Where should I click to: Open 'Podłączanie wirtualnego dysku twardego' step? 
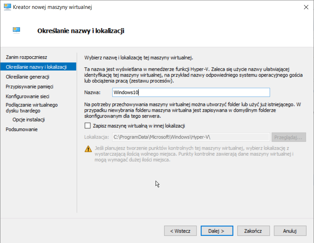pyautogui.click(x=31, y=108)
